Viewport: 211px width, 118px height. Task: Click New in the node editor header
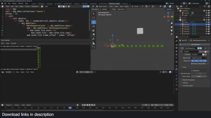[86, 72]
